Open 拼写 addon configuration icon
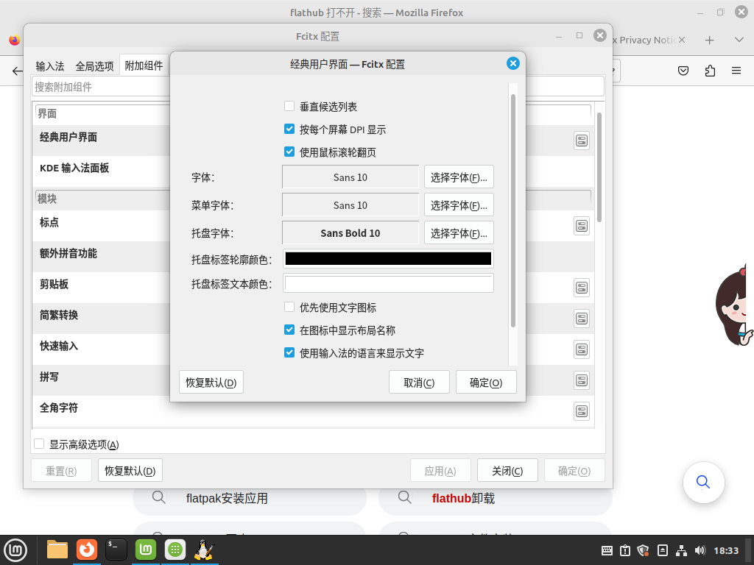The height and width of the screenshot is (565, 754). 582,380
